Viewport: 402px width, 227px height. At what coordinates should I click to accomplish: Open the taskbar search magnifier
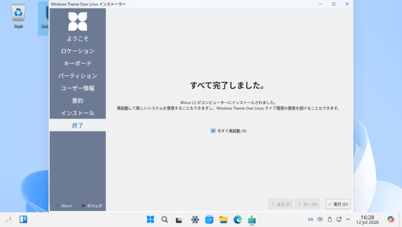(165, 220)
